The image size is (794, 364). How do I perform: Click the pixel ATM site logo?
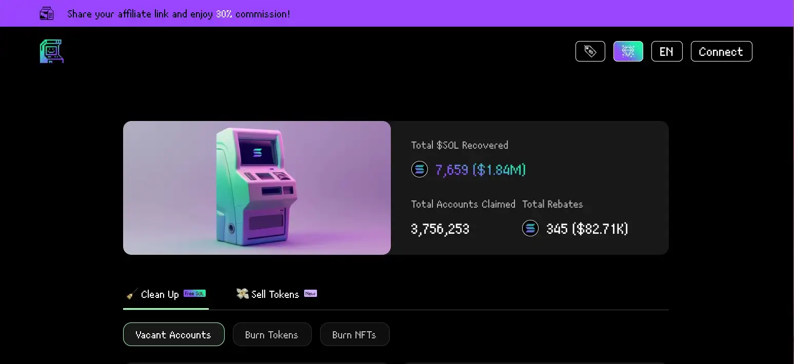point(51,51)
